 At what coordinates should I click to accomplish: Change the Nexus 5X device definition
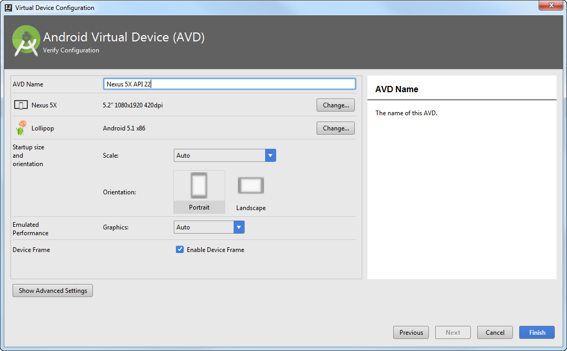pyautogui.click(x=335, y=105)
